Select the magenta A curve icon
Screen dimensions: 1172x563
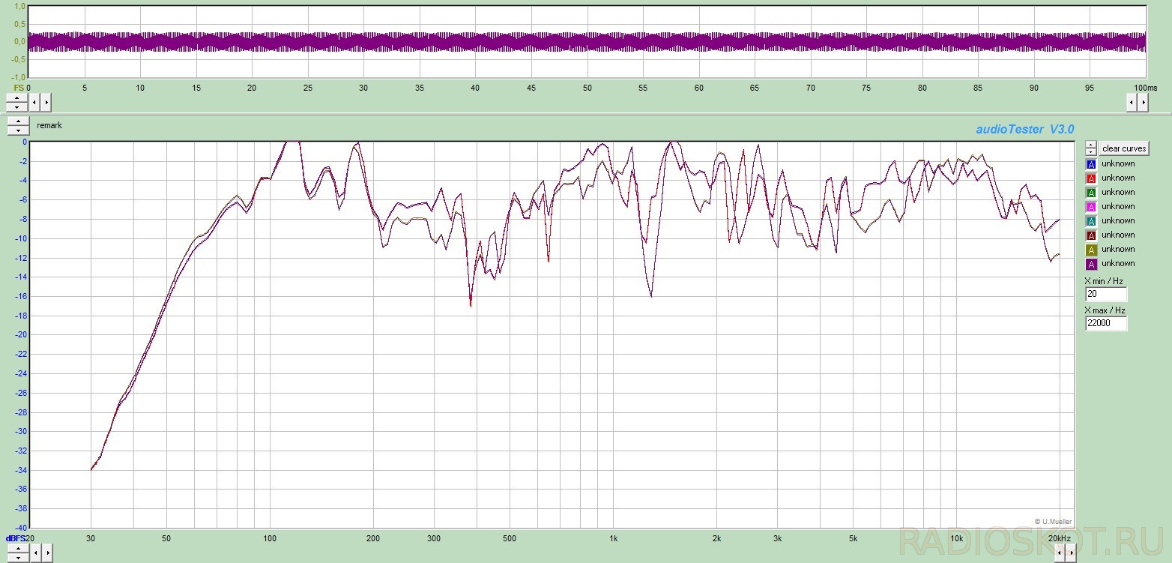1091,207
